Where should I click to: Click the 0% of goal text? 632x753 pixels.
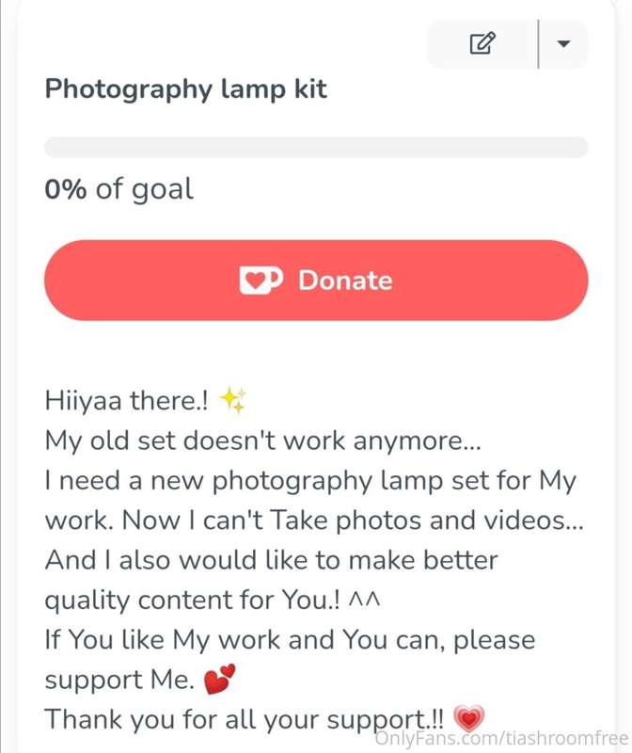pyautogui.click(x=119, y=189)
